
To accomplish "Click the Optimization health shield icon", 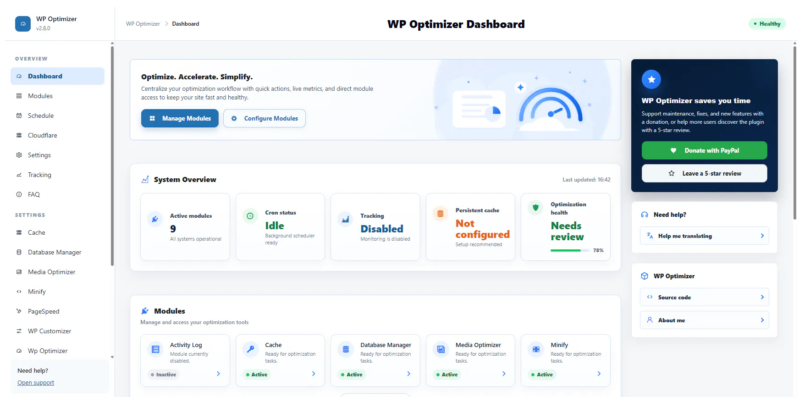I will 535,208.
